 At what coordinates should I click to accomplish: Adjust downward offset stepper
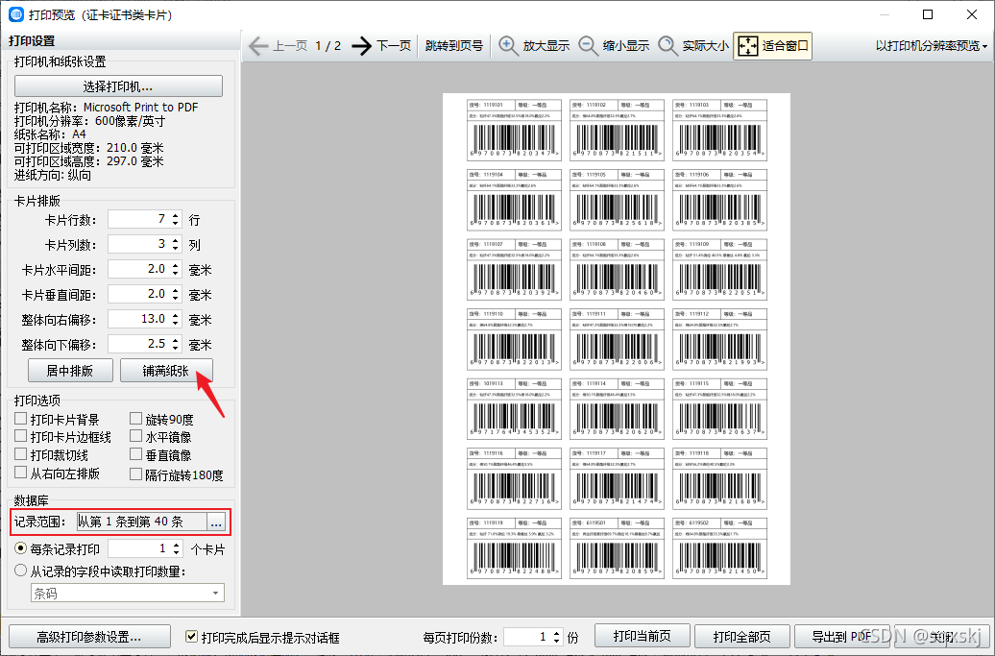[176, 344]
